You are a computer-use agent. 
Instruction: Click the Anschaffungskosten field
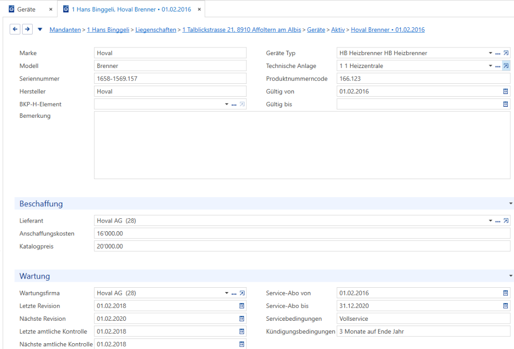302,234
